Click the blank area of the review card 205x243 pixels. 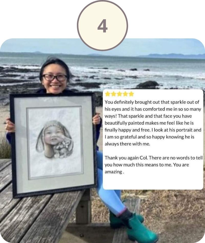point(153,182)
